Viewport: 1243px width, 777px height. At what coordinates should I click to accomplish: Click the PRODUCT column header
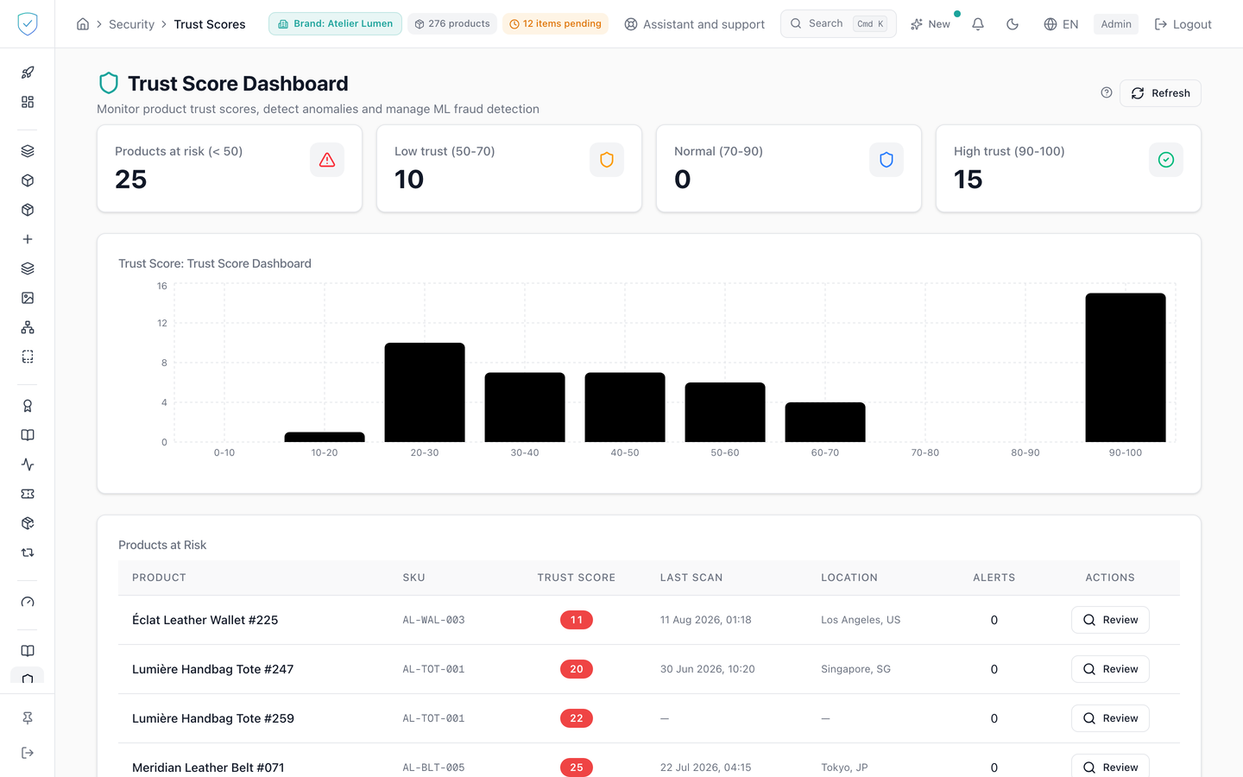pos(159,578)
